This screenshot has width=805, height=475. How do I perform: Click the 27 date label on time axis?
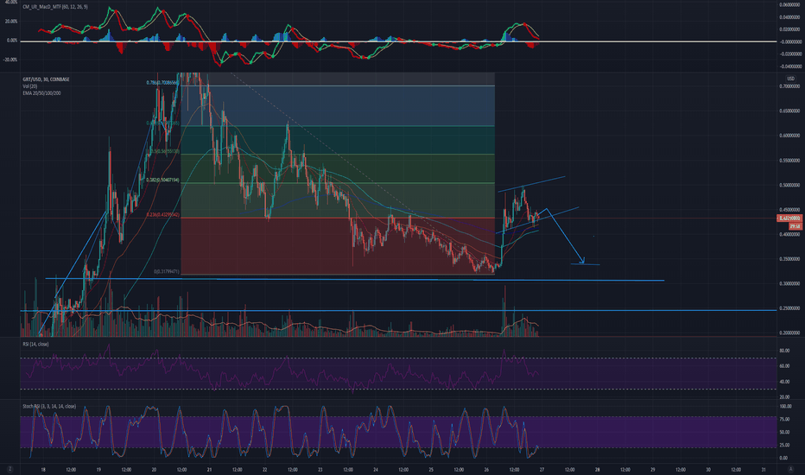tap(542, 469)
